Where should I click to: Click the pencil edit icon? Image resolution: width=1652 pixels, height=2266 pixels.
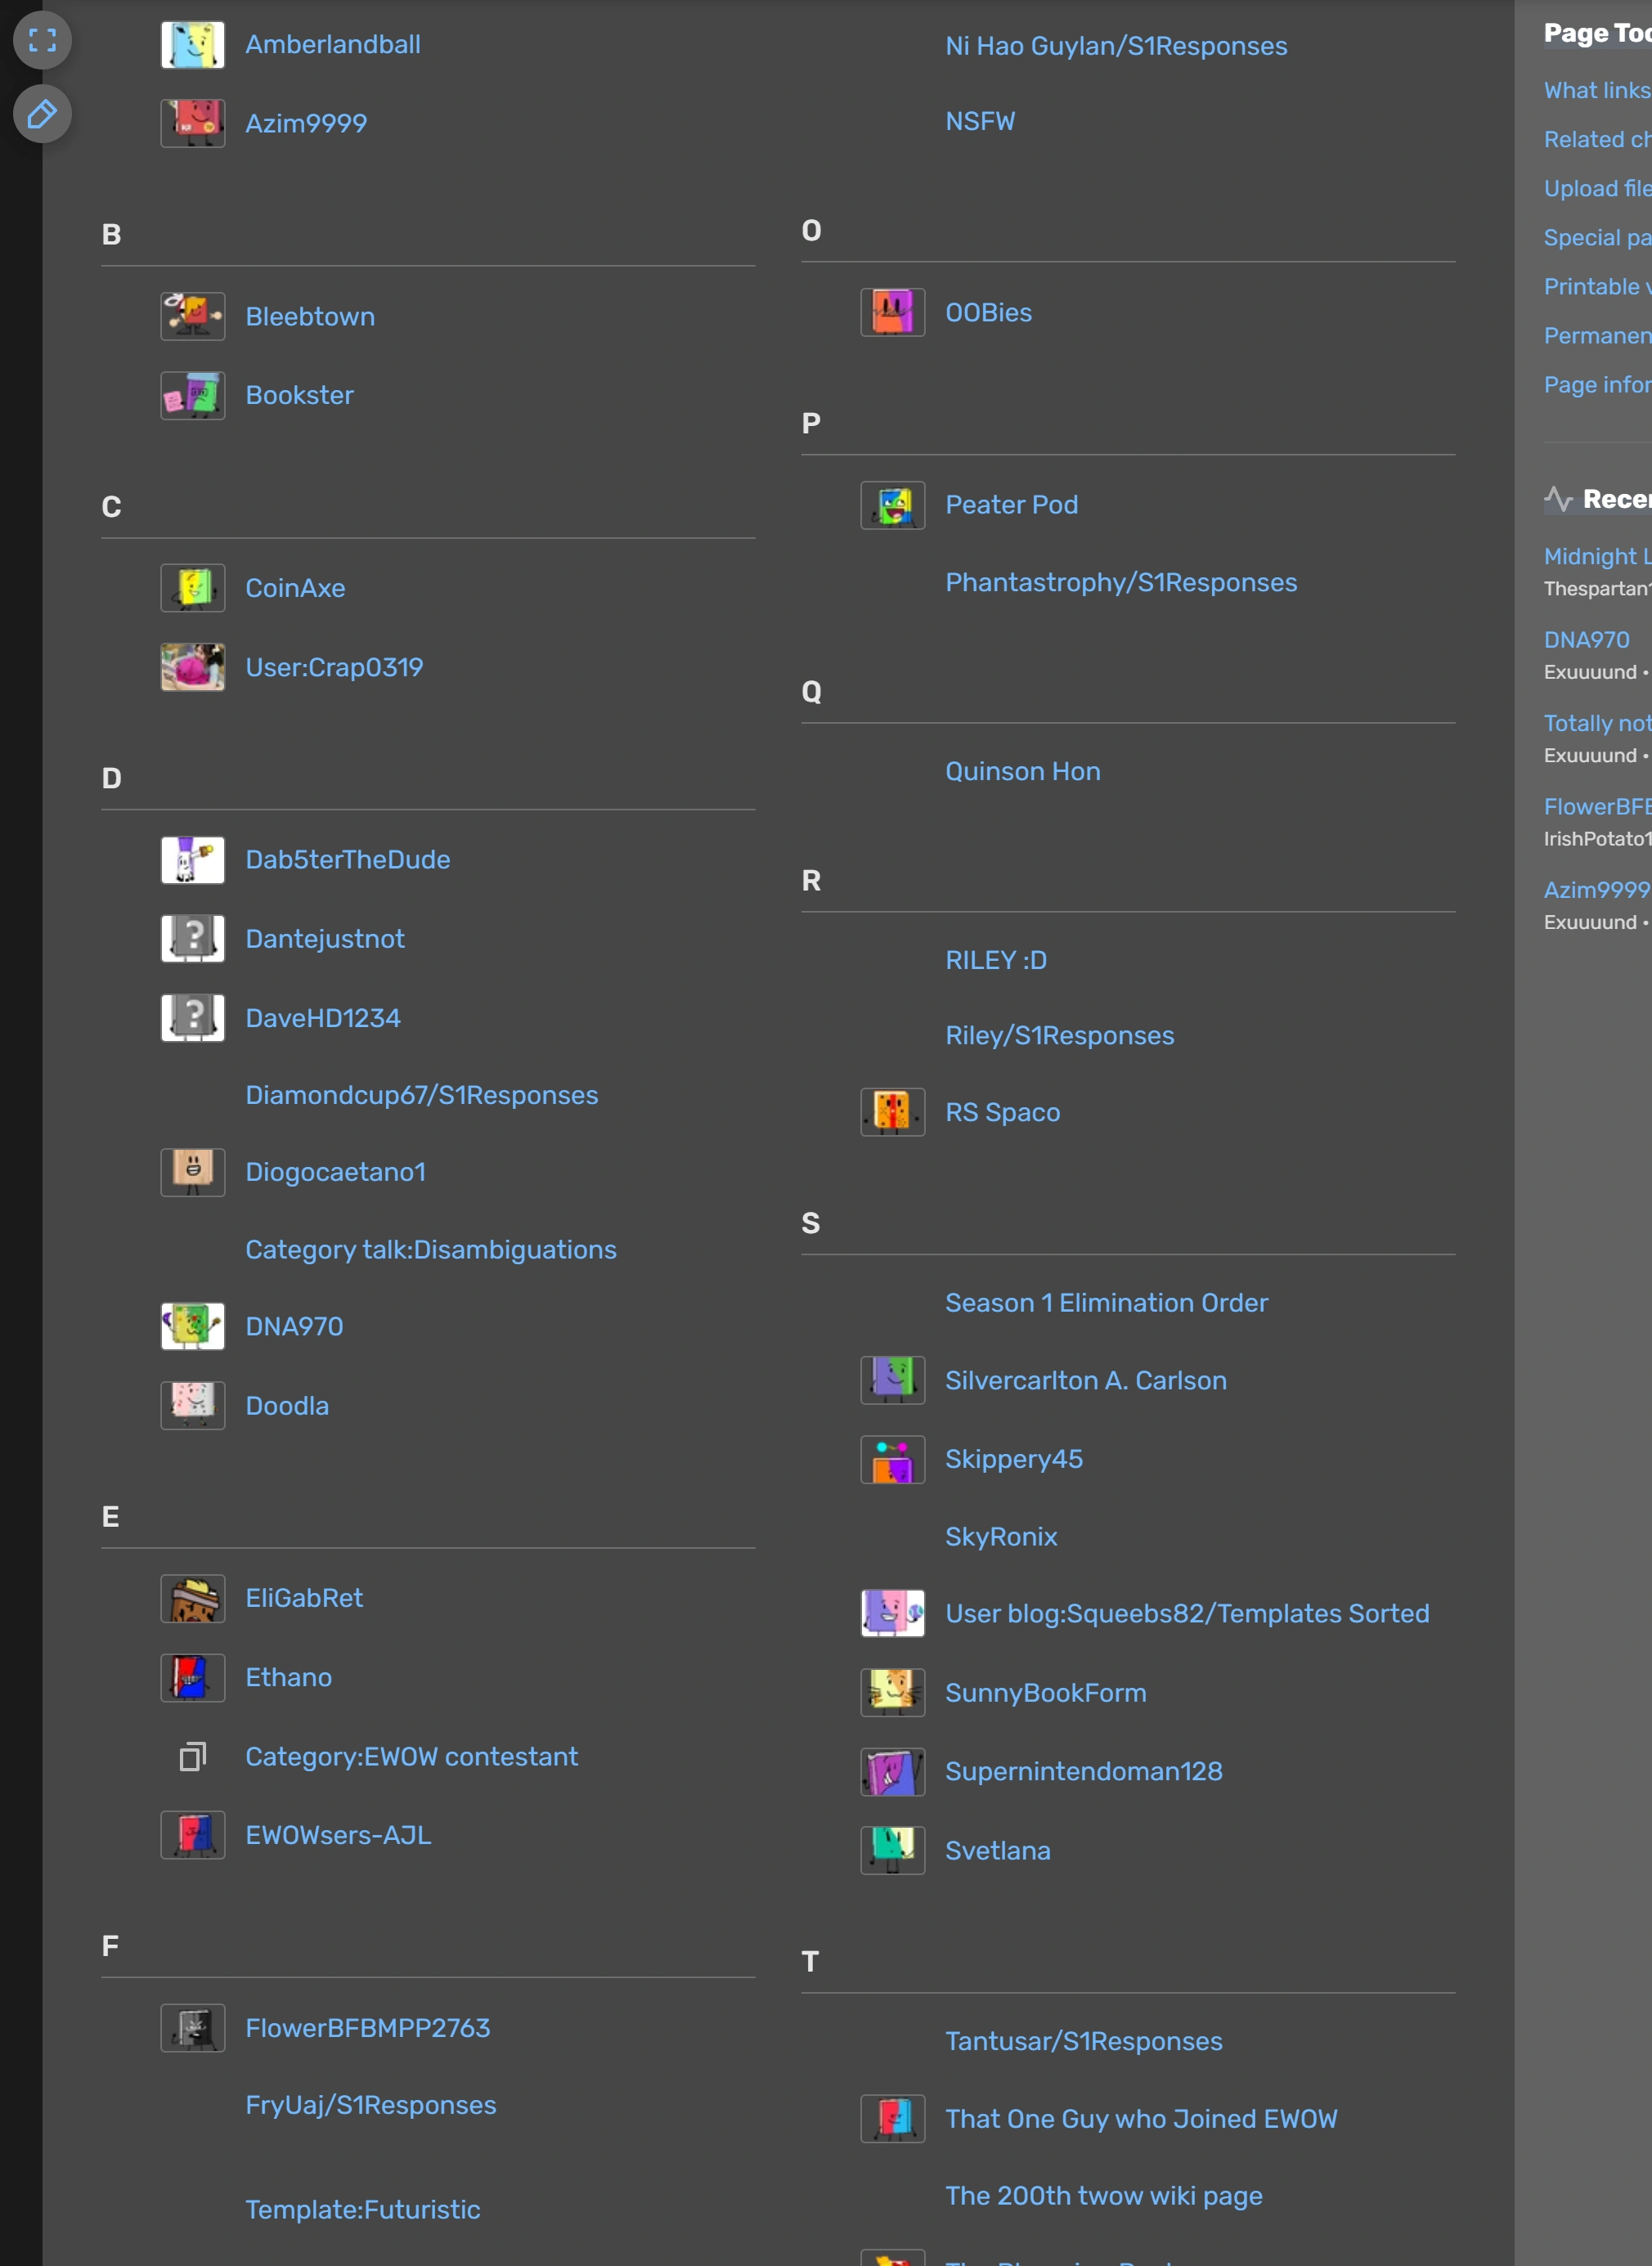coord(42,114)
